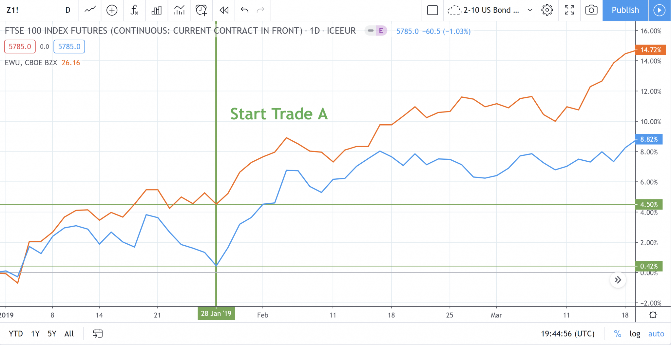Click the 28 Jan '19 date marker
Image resolution: width=671 pixels, height=345 pixels.
point(216,313)
